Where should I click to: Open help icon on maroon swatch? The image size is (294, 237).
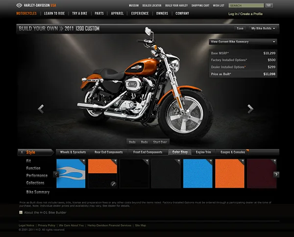[x=274, y=161]
